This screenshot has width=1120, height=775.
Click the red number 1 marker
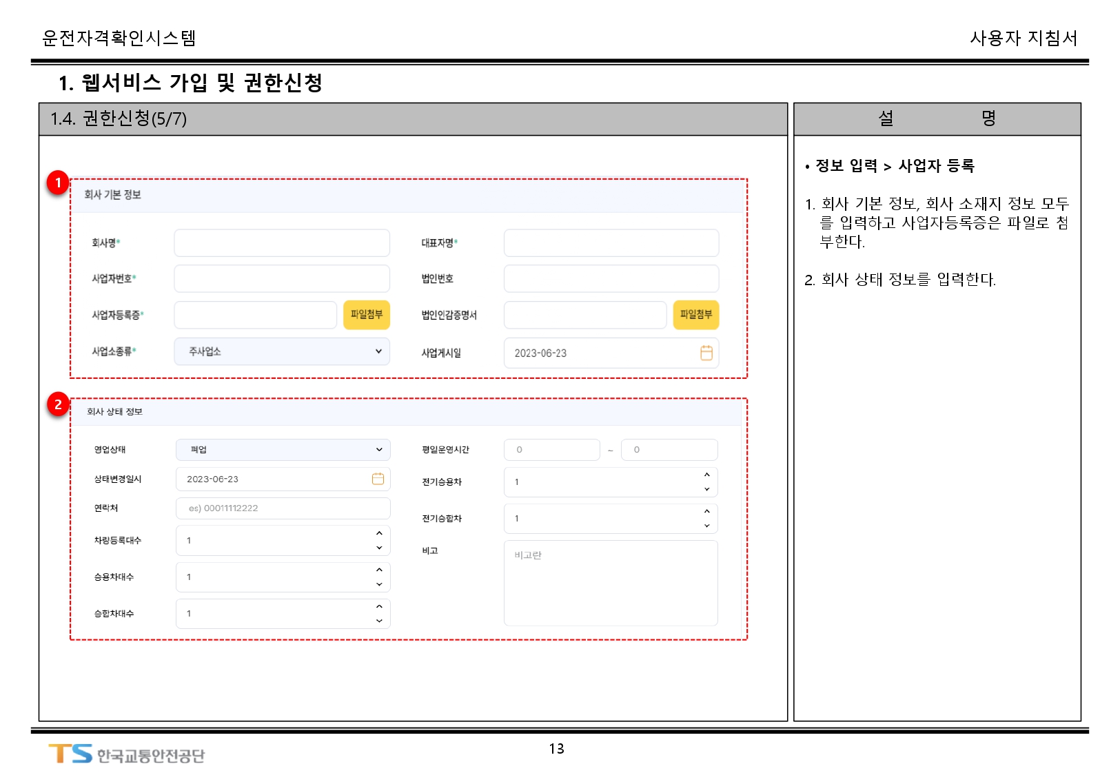tap(58, 183)
